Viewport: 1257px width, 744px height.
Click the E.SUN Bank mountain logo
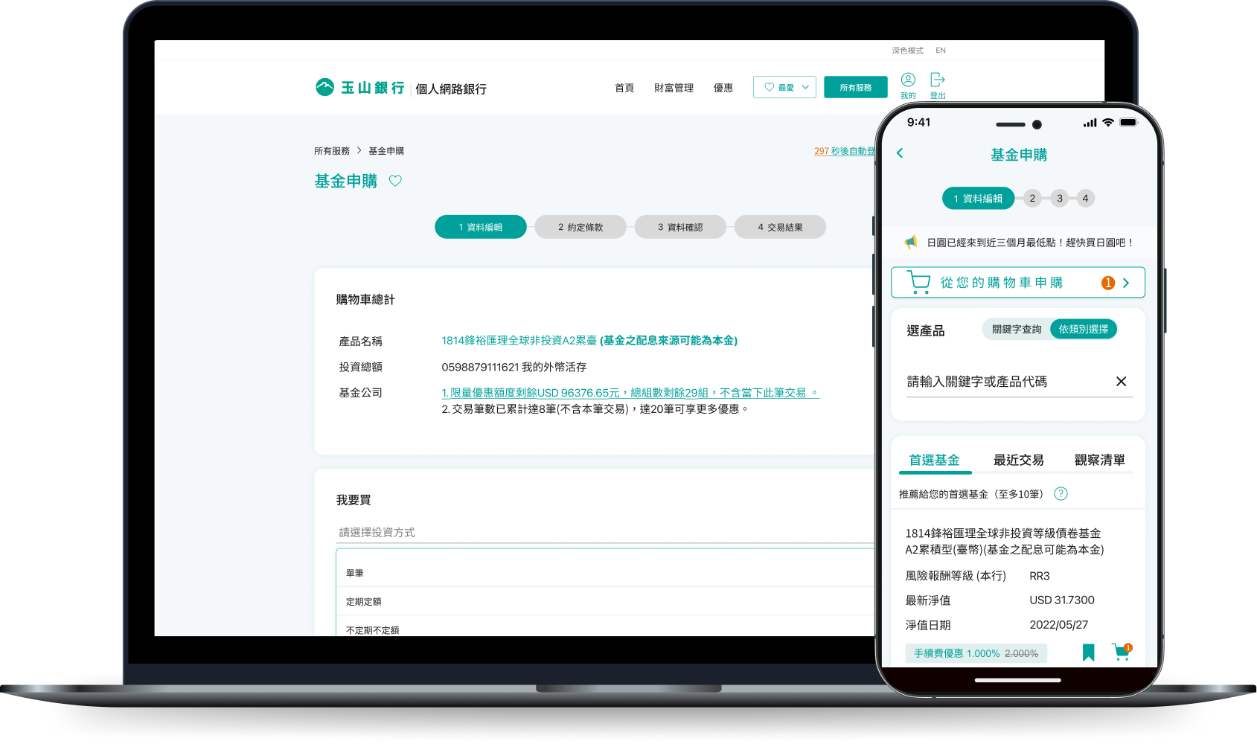324,88
